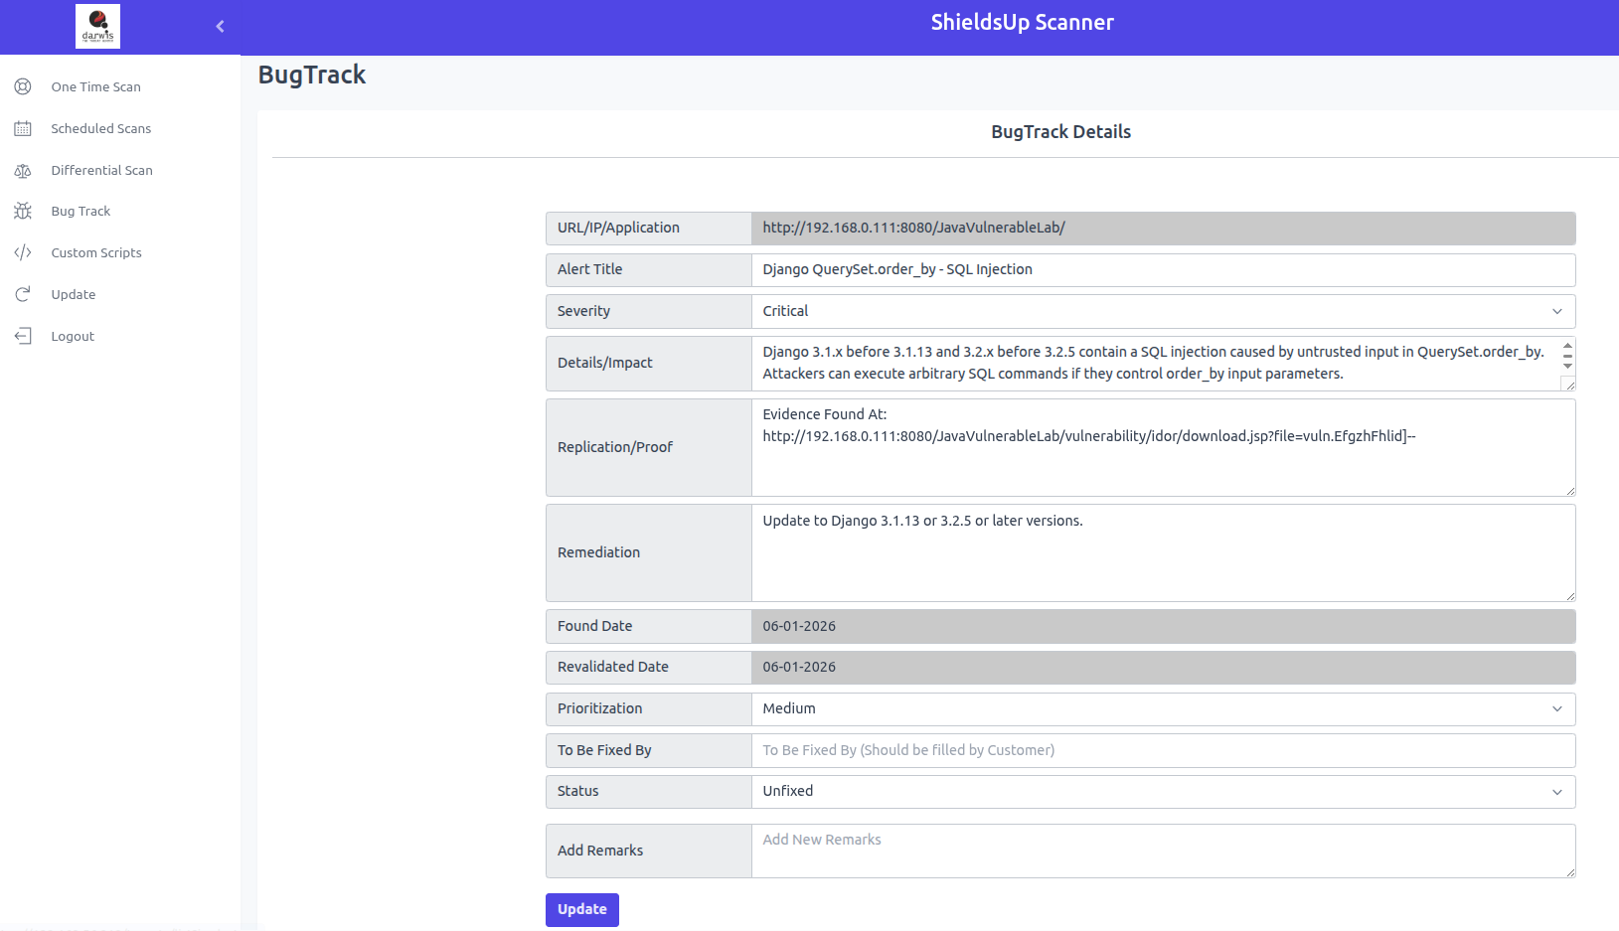Click the Add New Remarks text area

(1163, 851)
